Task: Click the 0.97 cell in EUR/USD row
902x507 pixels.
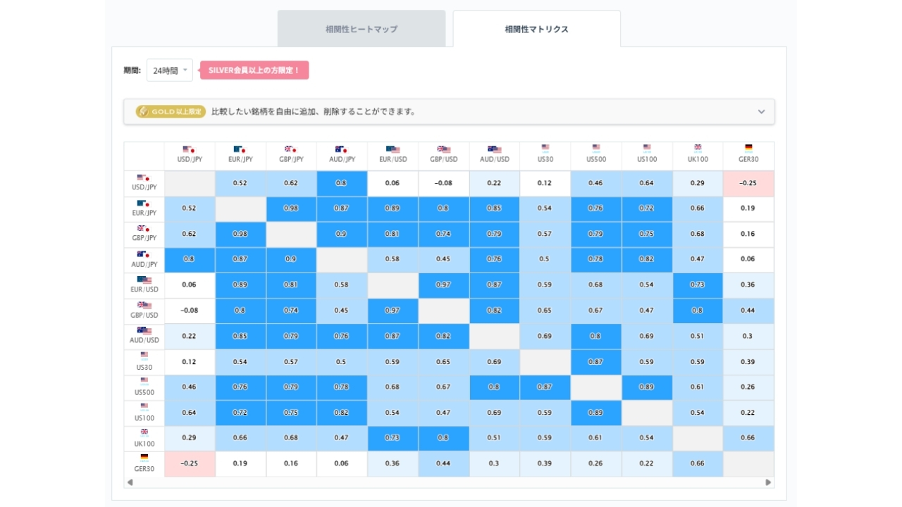Action: (443, 284)
